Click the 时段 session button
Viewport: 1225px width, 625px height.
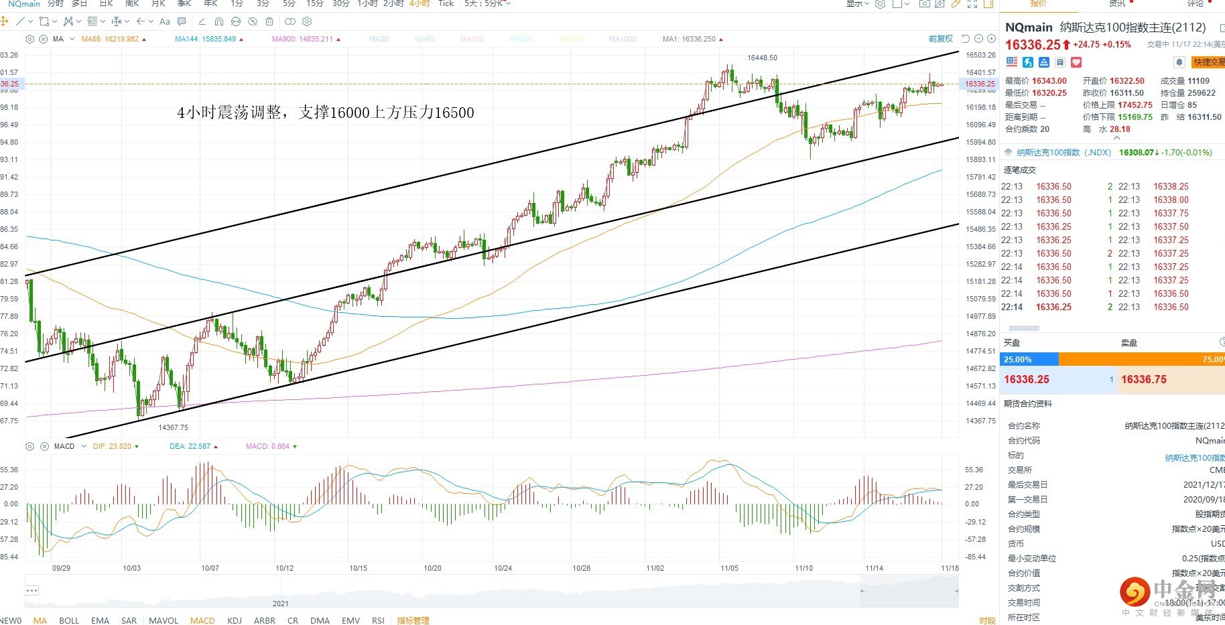[987, 621]
